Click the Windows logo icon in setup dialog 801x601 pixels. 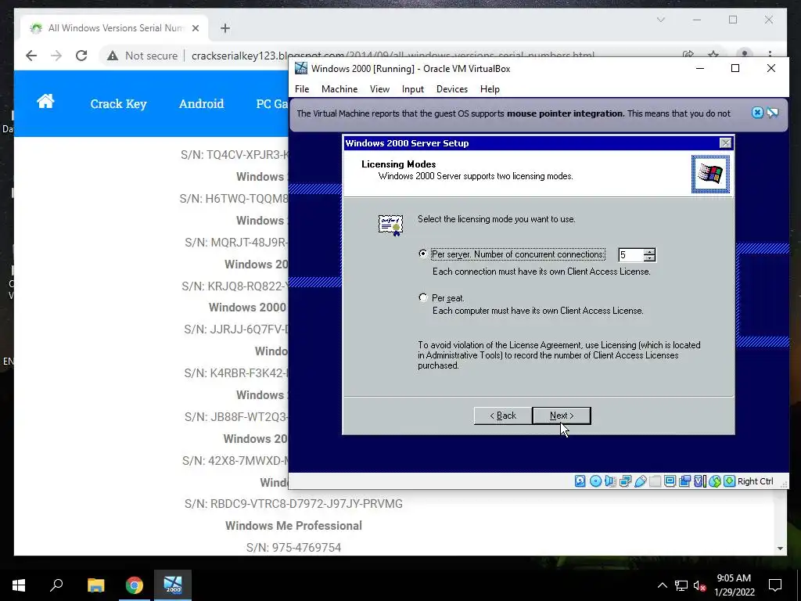pyautogui.click(x=710, y=175)
